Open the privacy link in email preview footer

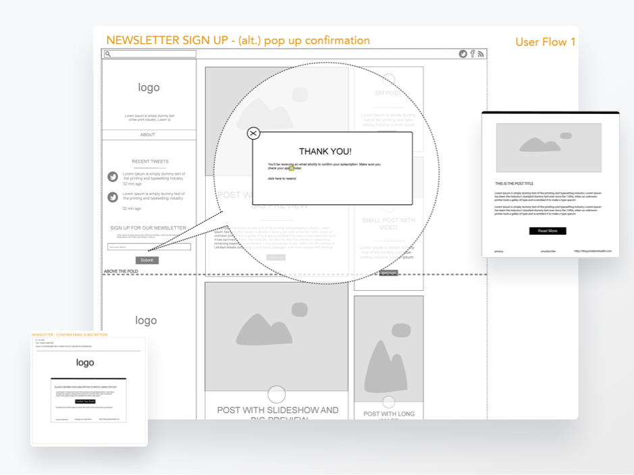pyautogui.click(x=499, y=251)
